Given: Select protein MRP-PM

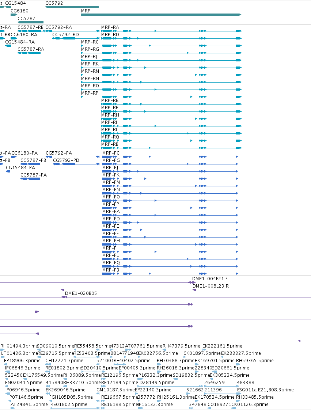Looking at the screenshot, I should (111, 182).
